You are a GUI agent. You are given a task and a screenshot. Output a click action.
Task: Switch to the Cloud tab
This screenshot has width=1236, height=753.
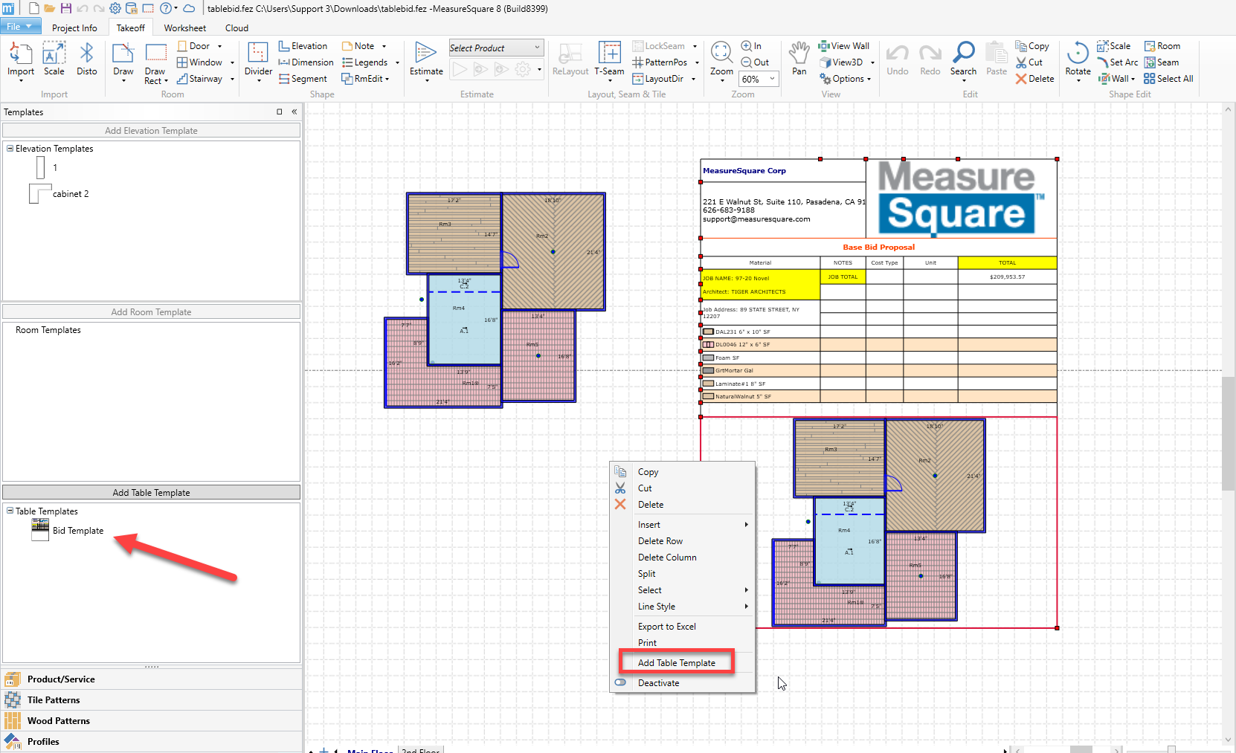tap(237, 28)
